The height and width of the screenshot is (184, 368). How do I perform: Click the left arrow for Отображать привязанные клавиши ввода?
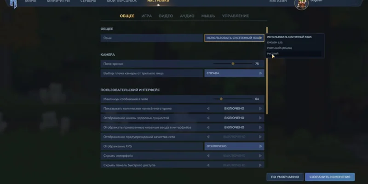tap(208, 127)
